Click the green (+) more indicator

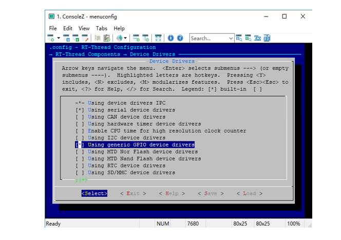(83, 180)
